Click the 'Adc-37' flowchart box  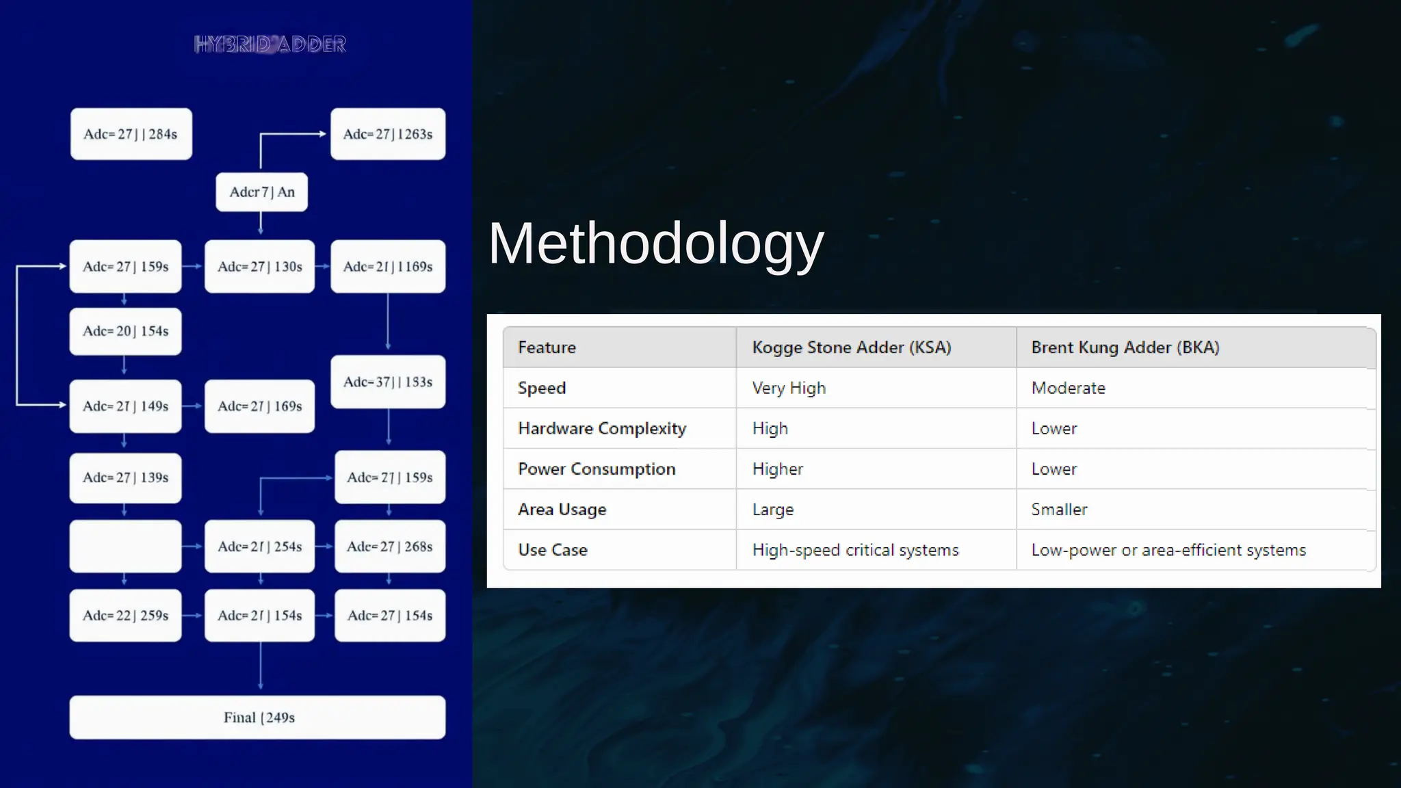coord(388,382)
